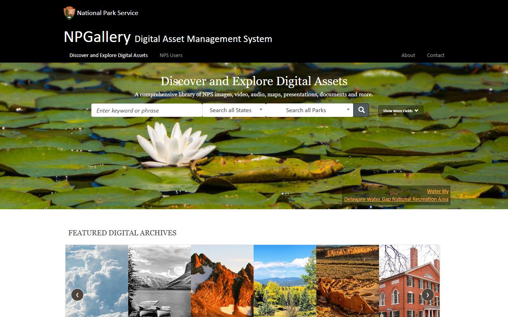The image size is (508, 317).
Task: Open the yellow aspen meadow thumbnail
Action: [x=285, y=281]
